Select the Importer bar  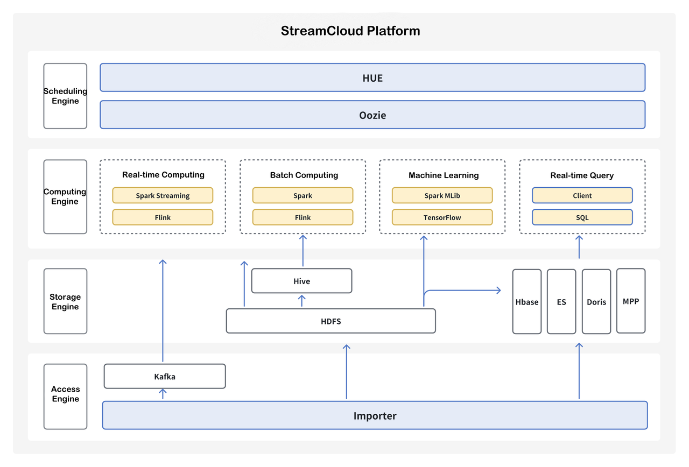375,415
